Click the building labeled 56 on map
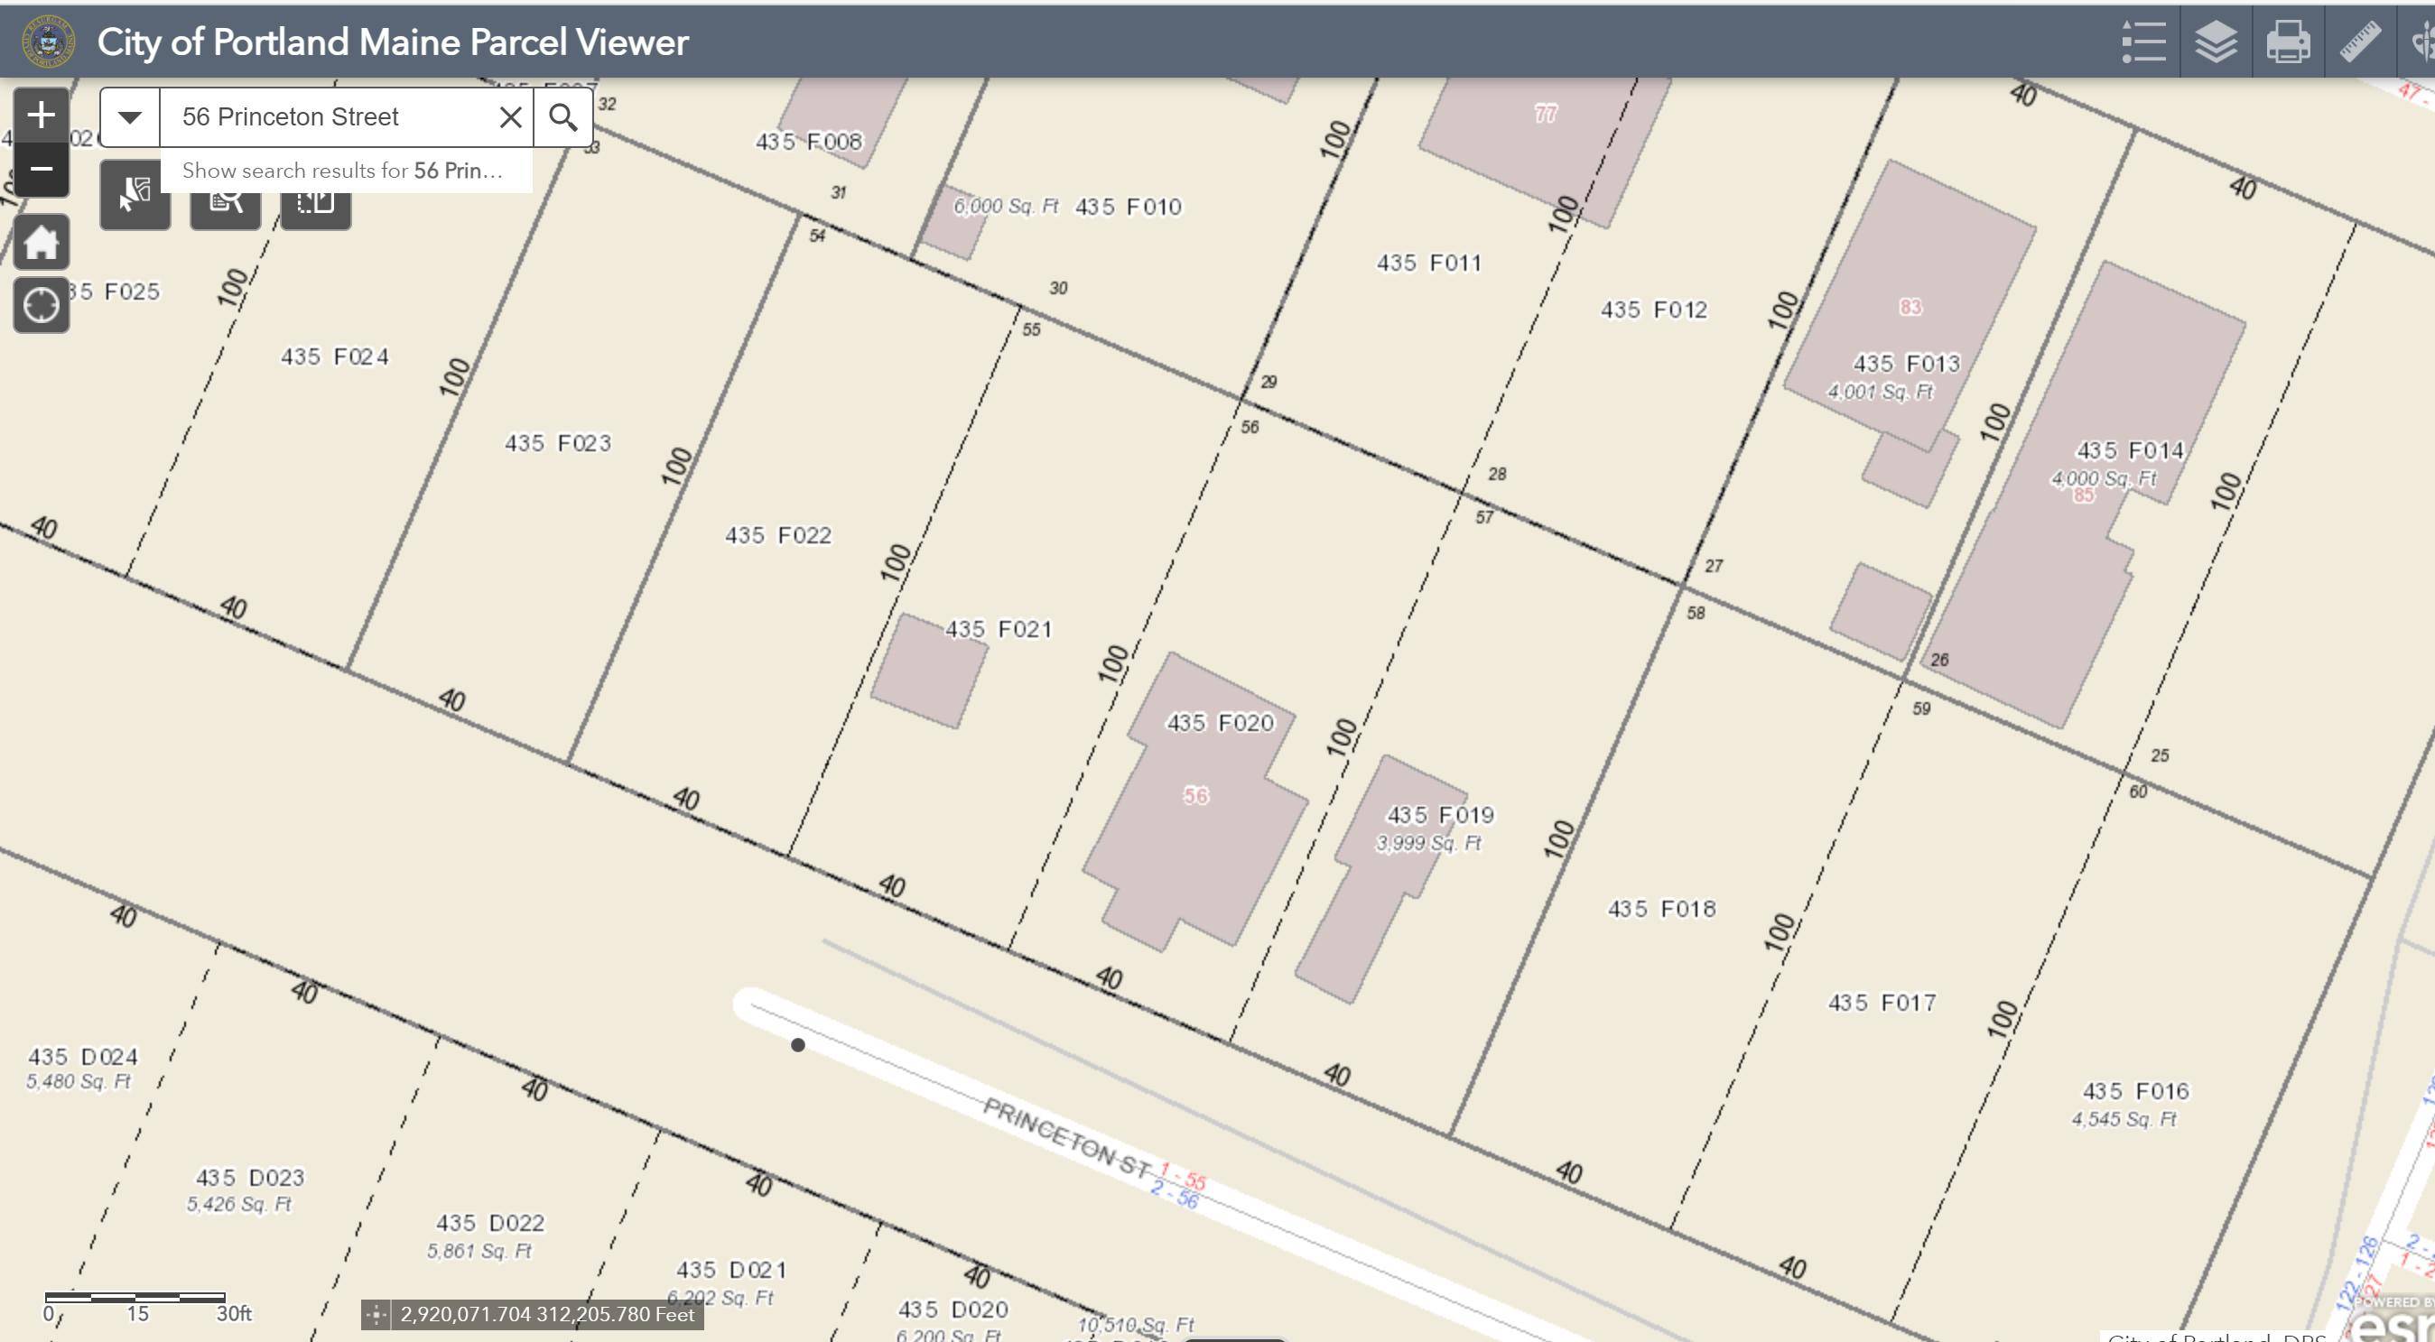The width and height of the screenshot is (2435, 1342). (1195, 797)
